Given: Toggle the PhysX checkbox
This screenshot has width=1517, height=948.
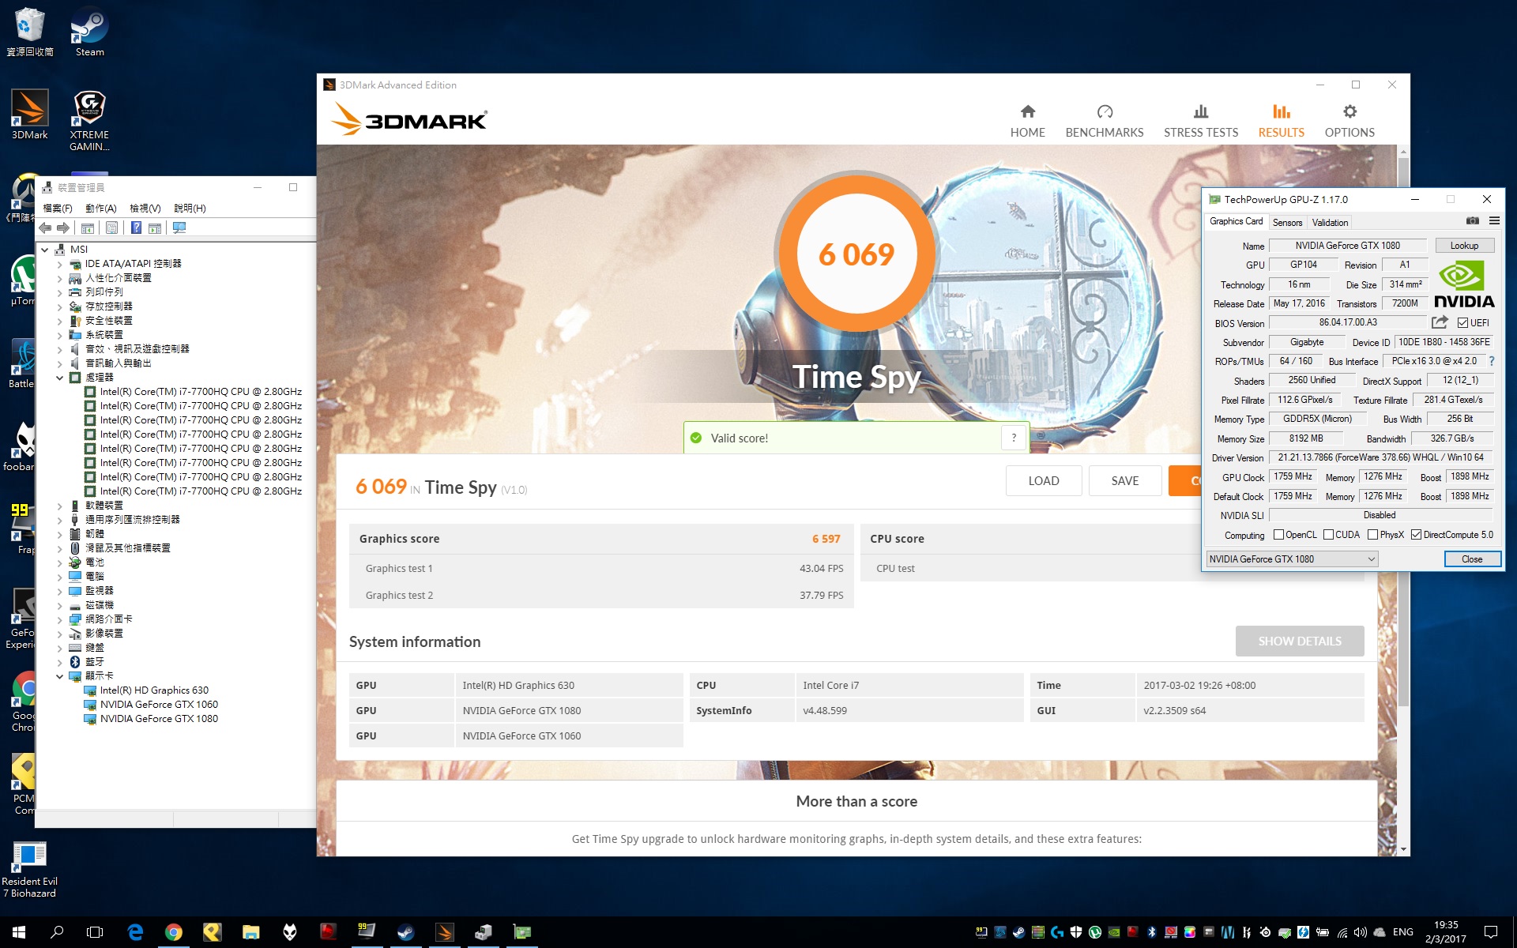Looking at the screenshot, I should coord(1372,535).
